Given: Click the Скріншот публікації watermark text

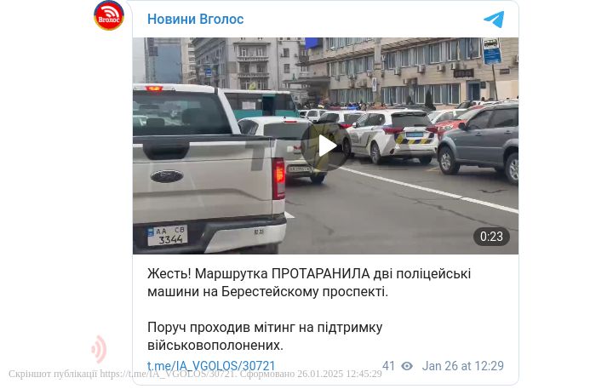Looking at the screenshot, I should click(53, 374).
